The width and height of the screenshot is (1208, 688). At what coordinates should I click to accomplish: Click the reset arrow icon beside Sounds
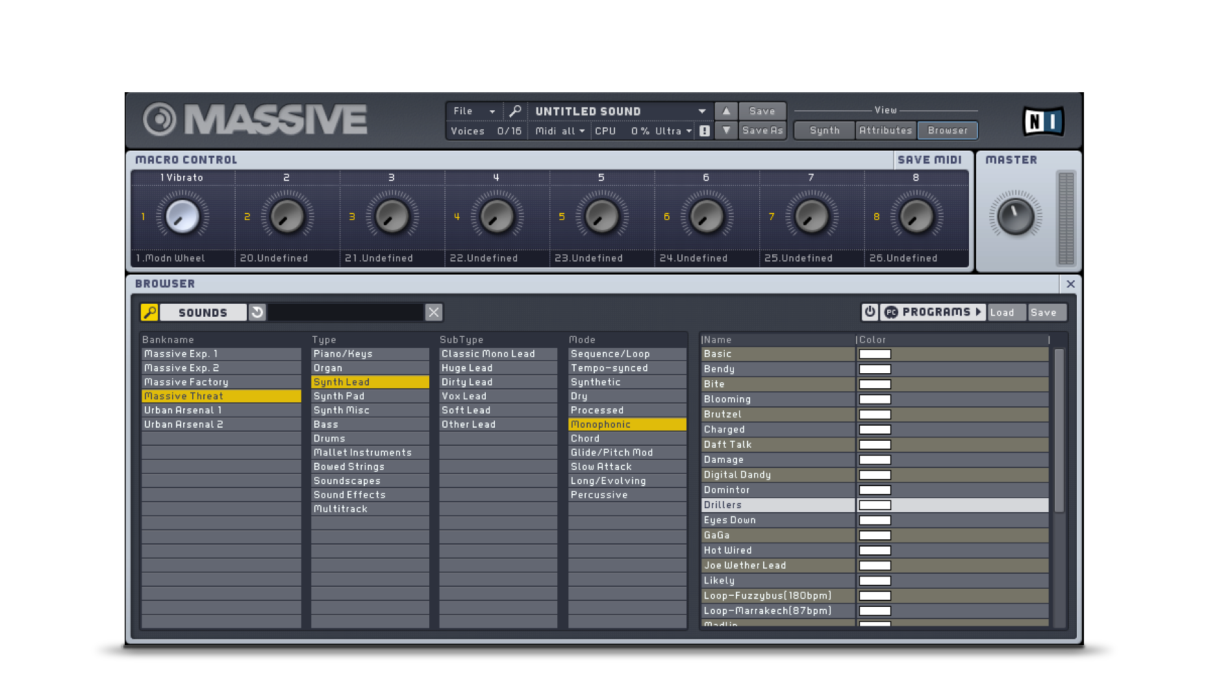coord(257,312)
